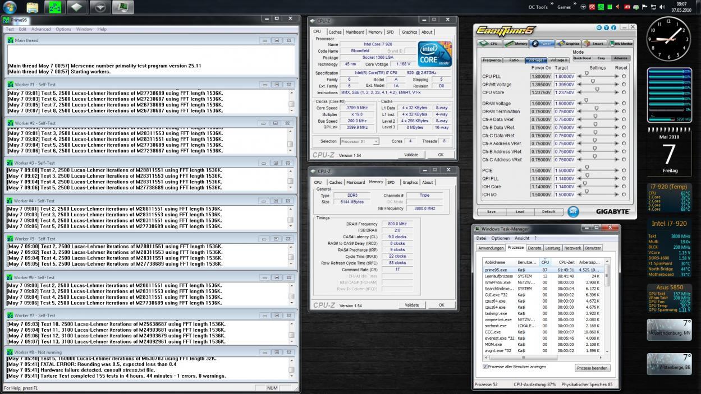Click the analog clock desktop gadget
The width and height of the screenshot is (701, 394).
click(668, 39)
